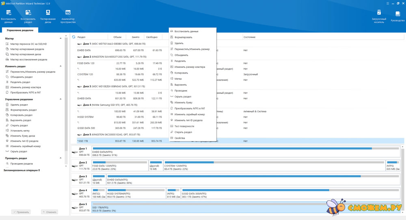Choose Изменить серийный номер in sidebar
This screenshot has width=406, height=220.
[x=25, y=146]
